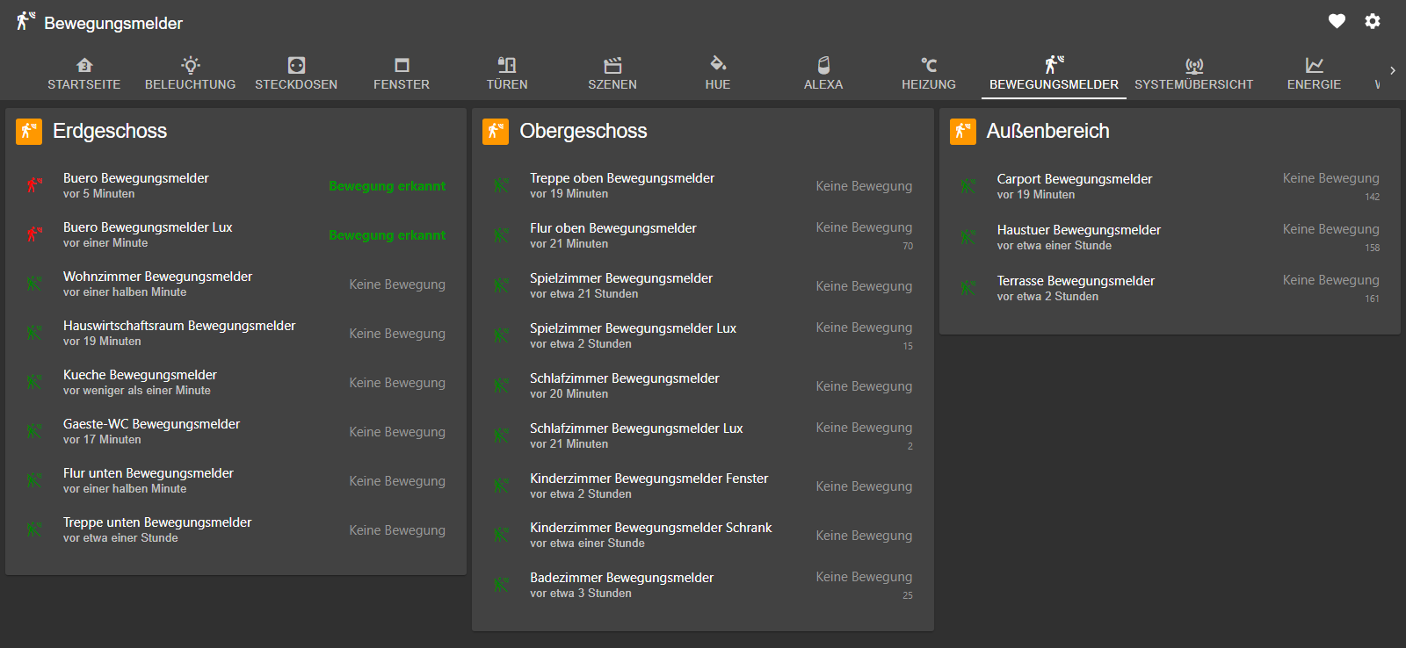The width and height of the screenshot is (1406, 648).
Task: Click the orange Außenbereich card icon
Action: (963, 132)
